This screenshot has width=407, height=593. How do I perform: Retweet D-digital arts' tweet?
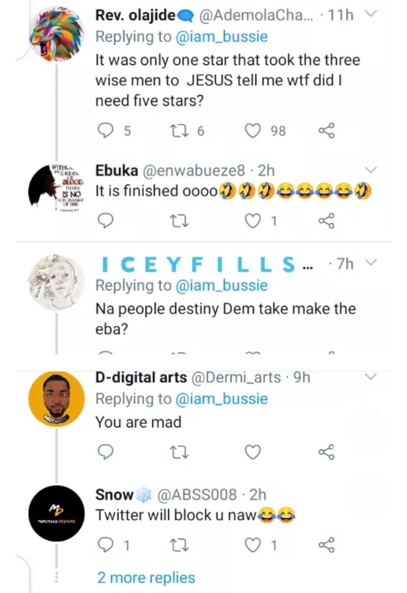click(179, 452)
